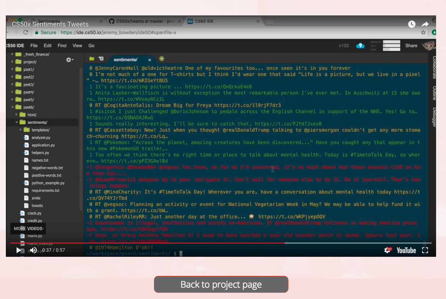Click the document icon beside names.txt
The width and height of the screenshot is (446, 299).
(26, 160)
